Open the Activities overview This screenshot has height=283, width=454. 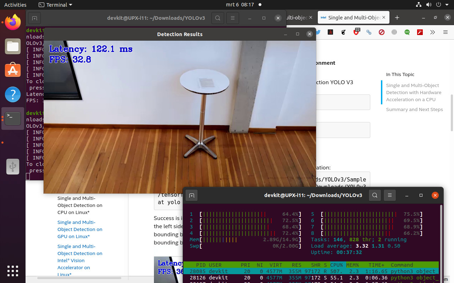click(x=15, y=5)
